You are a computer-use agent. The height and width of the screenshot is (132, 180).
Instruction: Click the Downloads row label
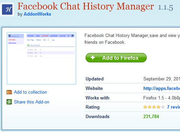(97, 116)
